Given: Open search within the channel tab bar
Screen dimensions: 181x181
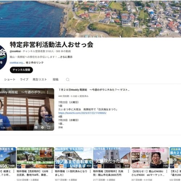Looking at the screenshot, I should tap(68, 80).
